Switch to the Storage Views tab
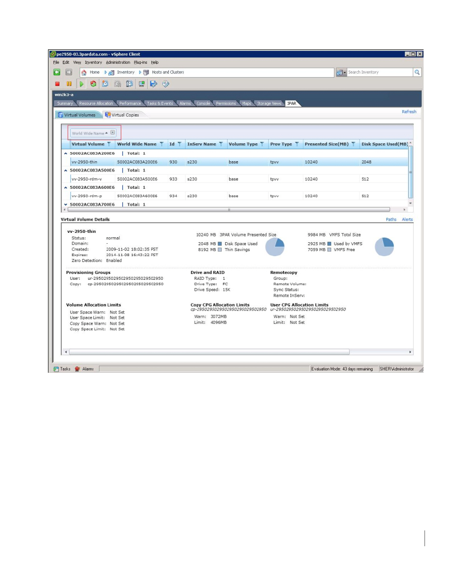The height and width of the screenshot is (566, 472). coord(269,104)
